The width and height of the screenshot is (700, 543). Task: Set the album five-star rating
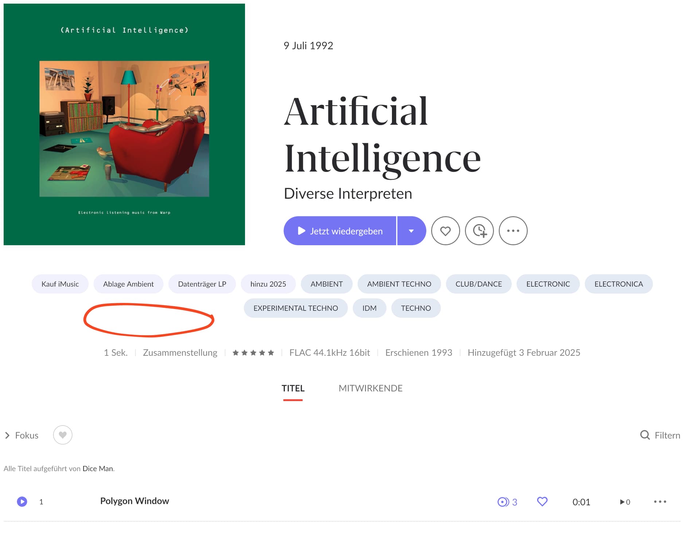tap(253, 353)
